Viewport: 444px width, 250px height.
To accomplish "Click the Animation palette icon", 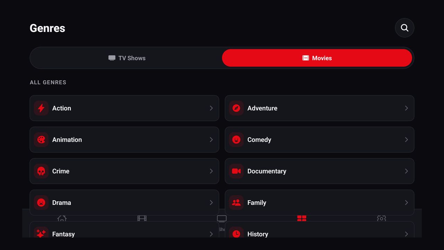I will click(x=41, y=140).
